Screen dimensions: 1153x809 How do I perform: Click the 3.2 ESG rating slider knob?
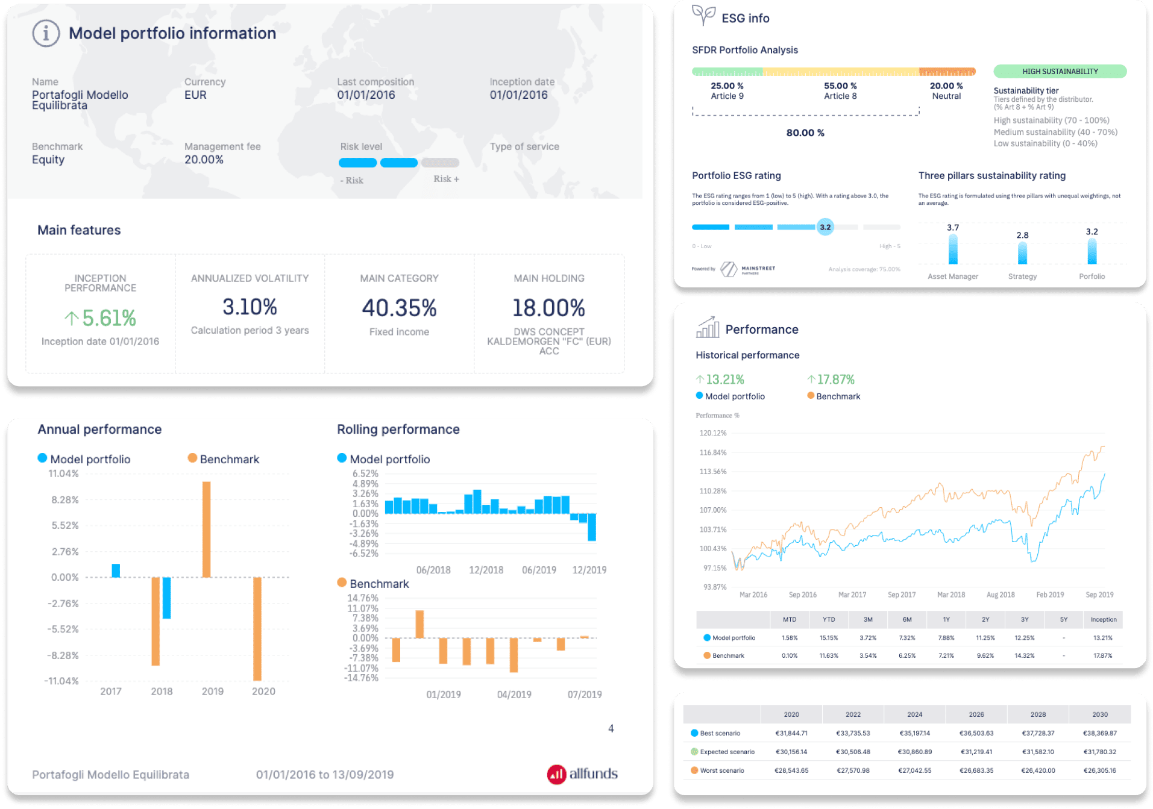(825, 227)
